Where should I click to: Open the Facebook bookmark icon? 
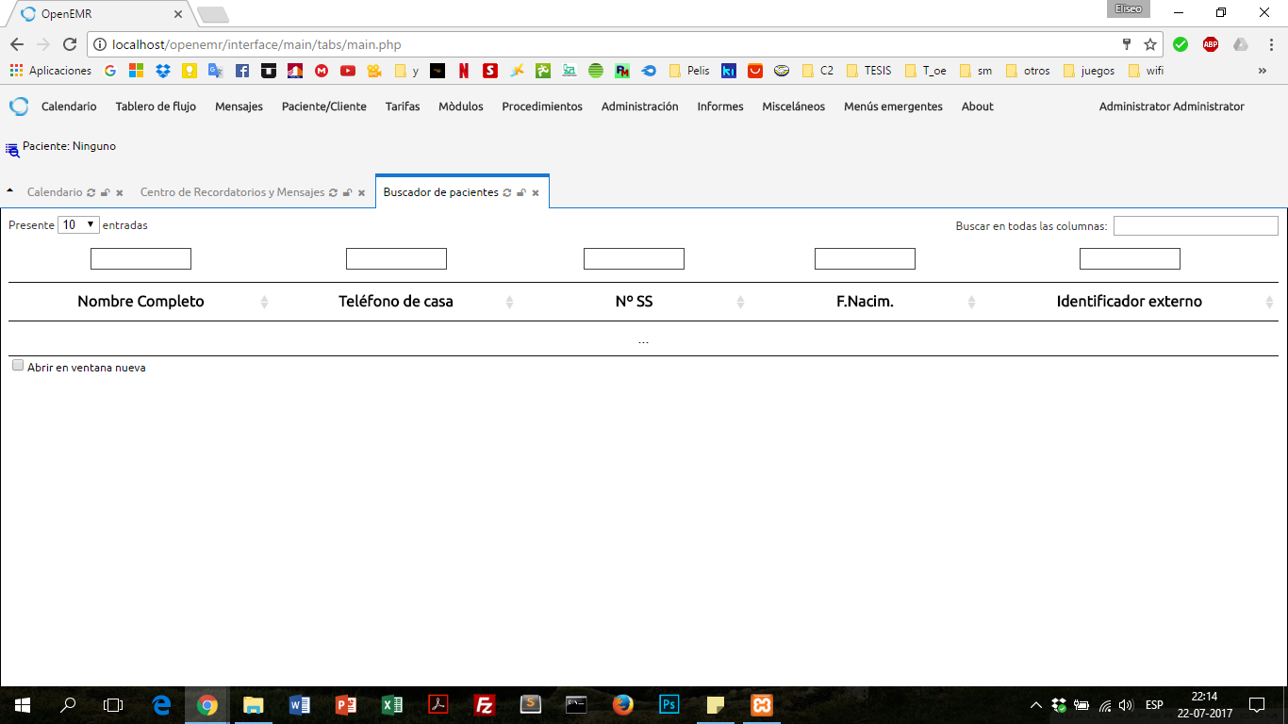click(242, 71)
